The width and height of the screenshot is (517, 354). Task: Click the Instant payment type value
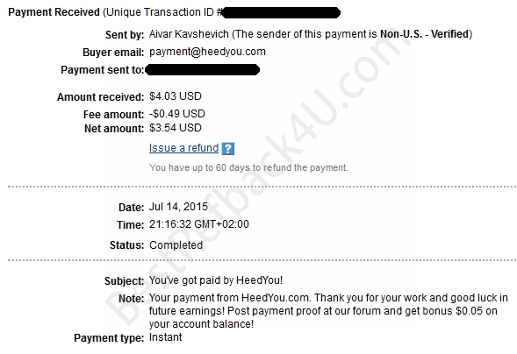click(x=166, y=337)
